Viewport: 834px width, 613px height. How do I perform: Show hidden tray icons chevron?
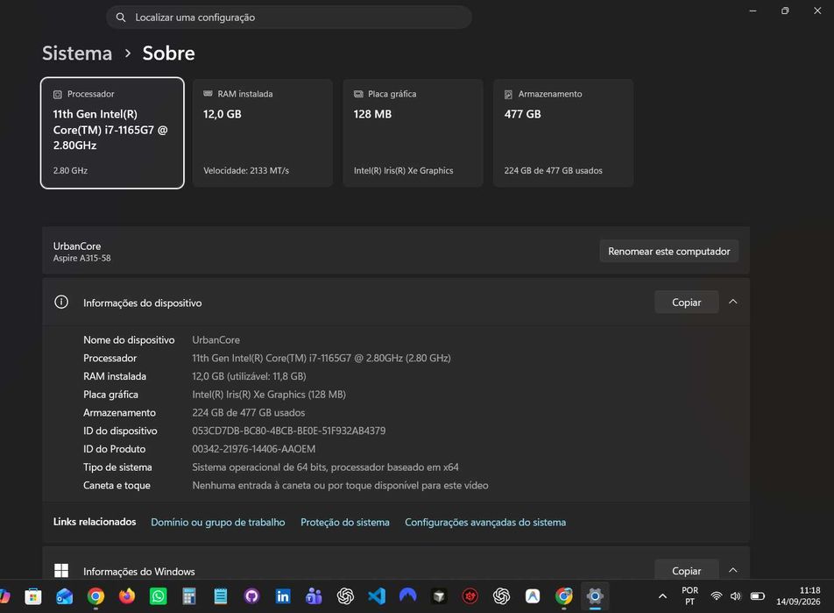coord(662,596)
